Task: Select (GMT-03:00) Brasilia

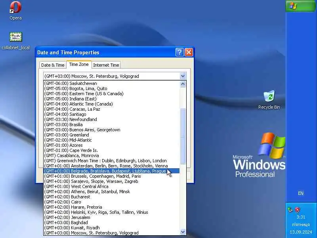Action: 112,125
